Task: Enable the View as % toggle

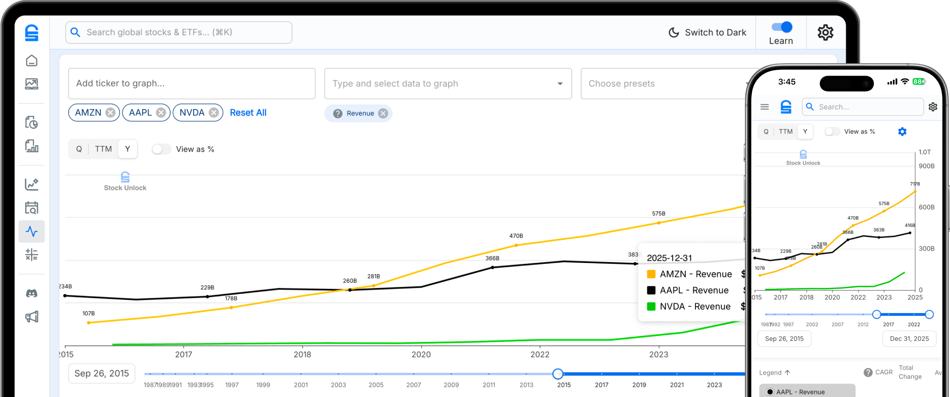Action: [161, 149]
